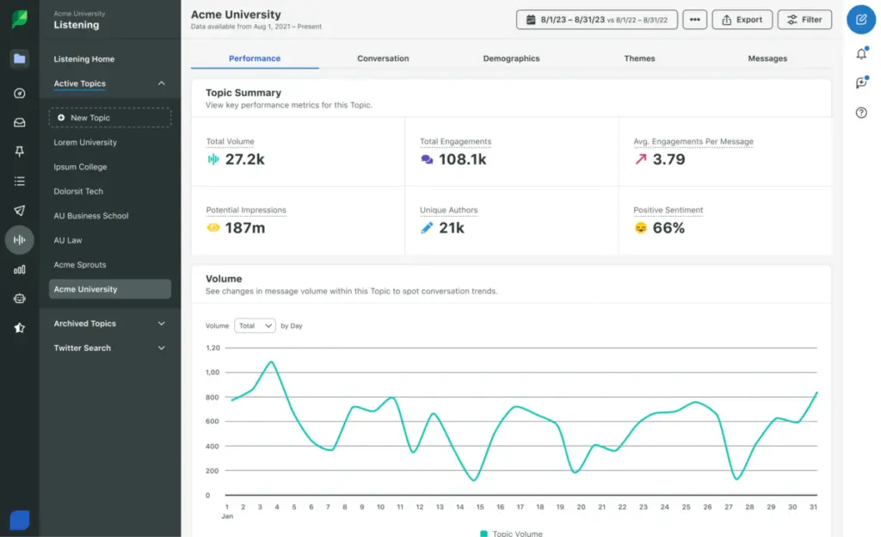The height and width of the screenshot is (537, 881).
Task: Select the Listening equalizer icon in sidebar
Action: point(19,240)
